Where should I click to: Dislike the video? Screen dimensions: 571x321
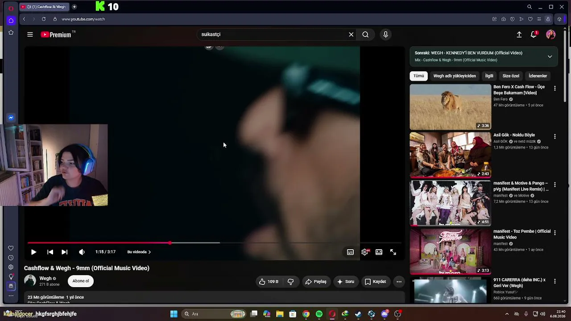click(291, 281)
